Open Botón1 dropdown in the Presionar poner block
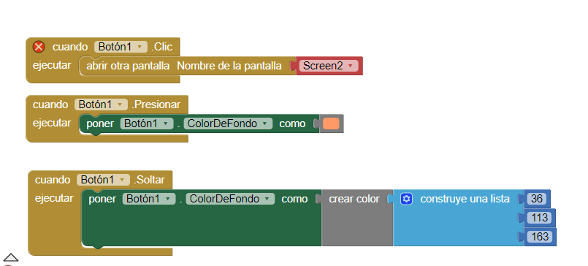588x266 pixels. 147,123
